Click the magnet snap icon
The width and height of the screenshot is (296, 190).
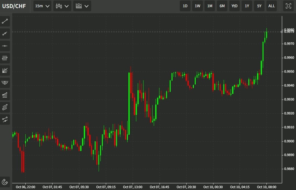point(5,182)
